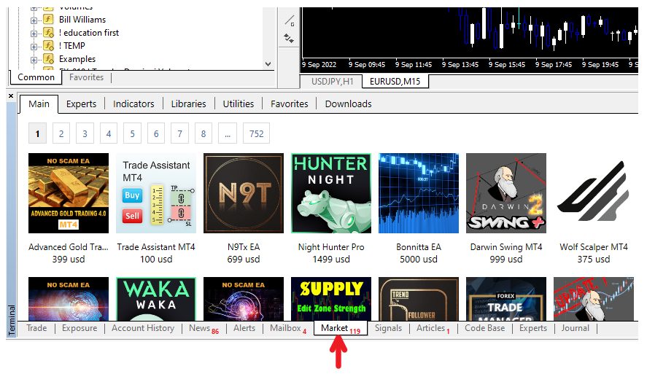Go to market page 6
The width and height of the screenshot is (647, 374).
point(156,133)
